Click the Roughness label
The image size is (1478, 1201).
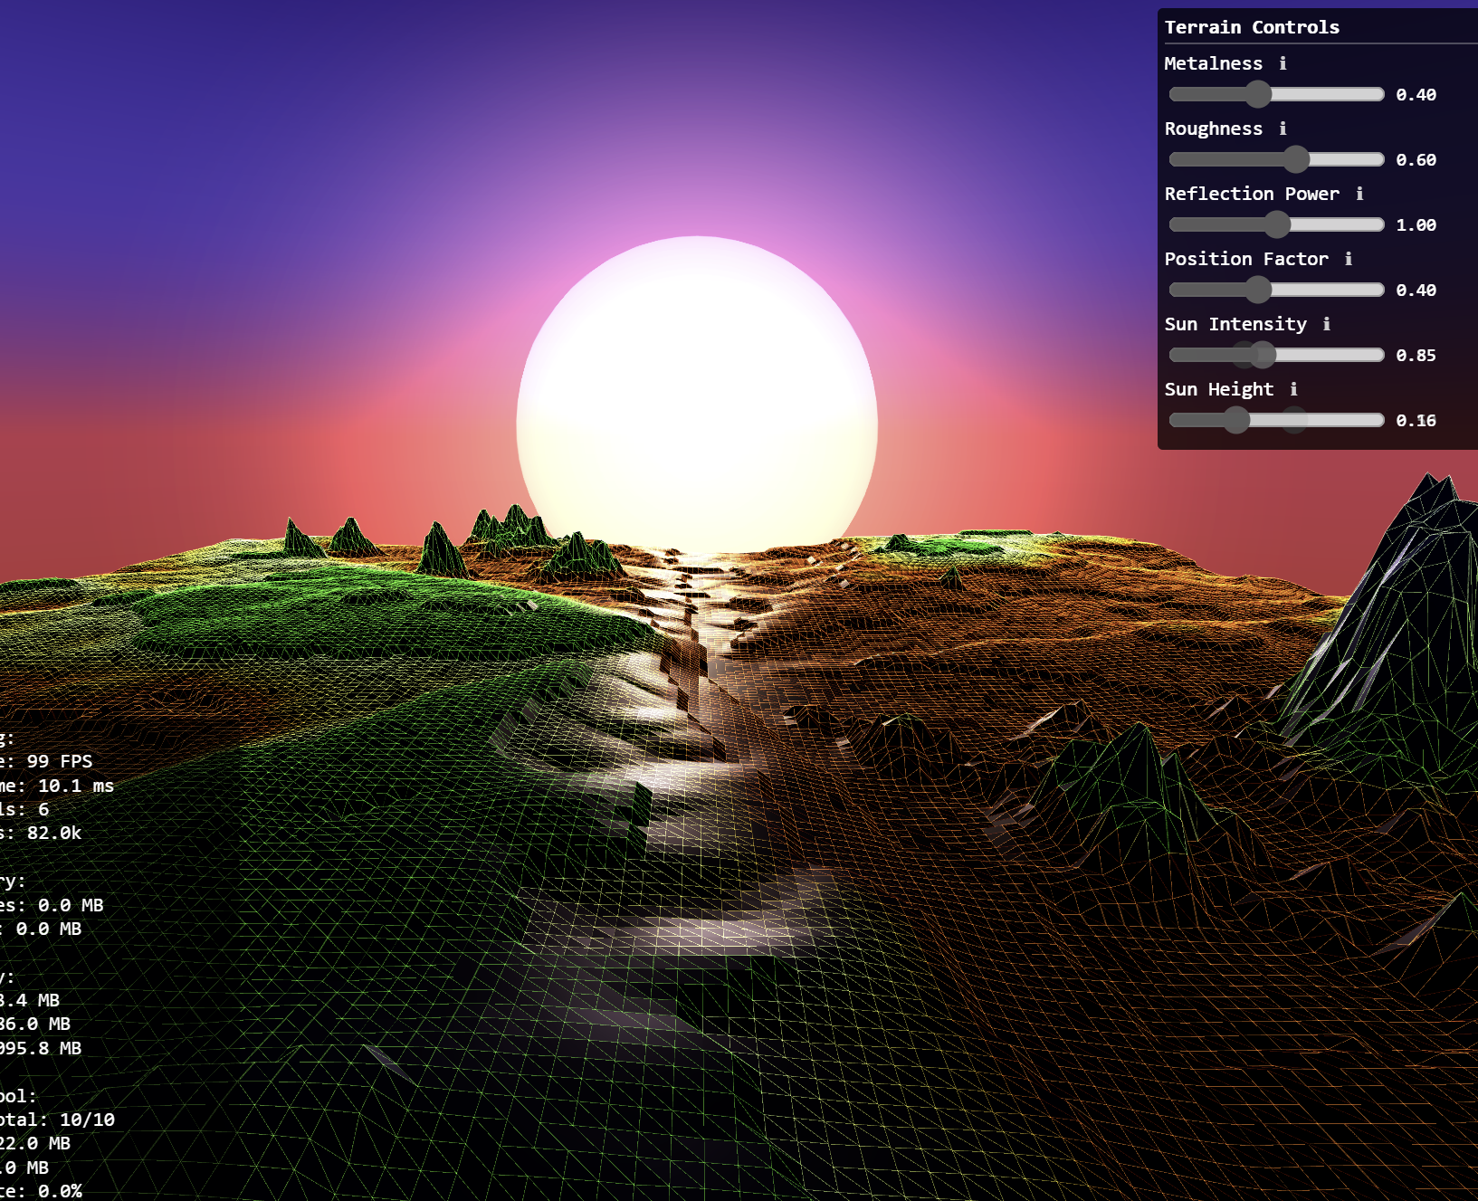[1213, 129]
